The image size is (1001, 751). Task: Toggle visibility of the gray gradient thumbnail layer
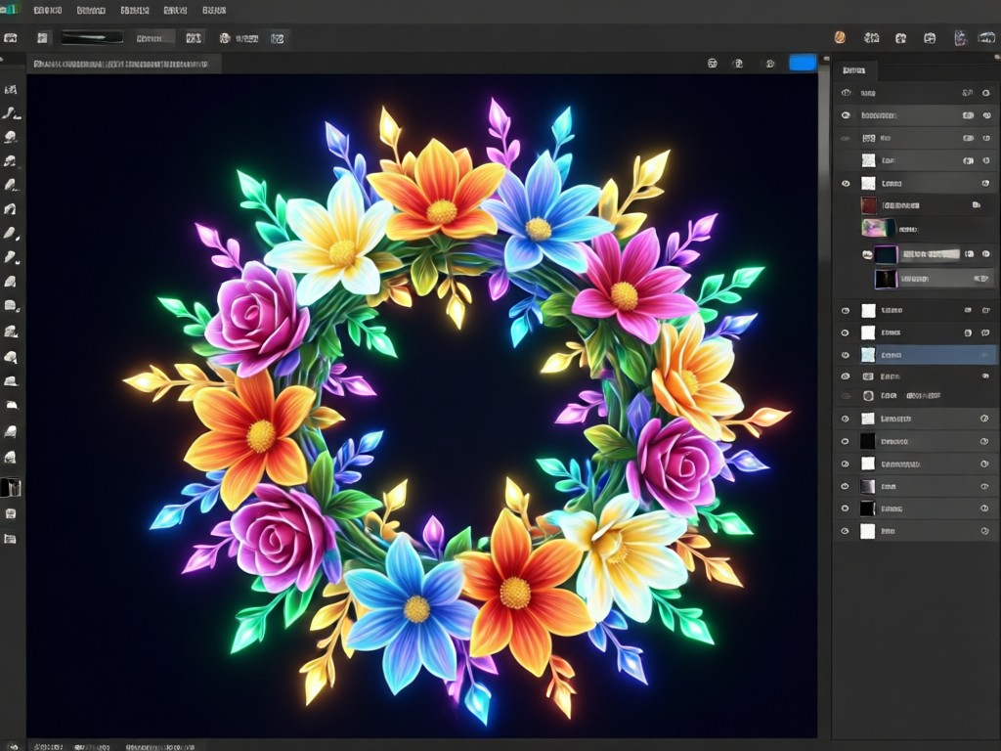[846, 486]
